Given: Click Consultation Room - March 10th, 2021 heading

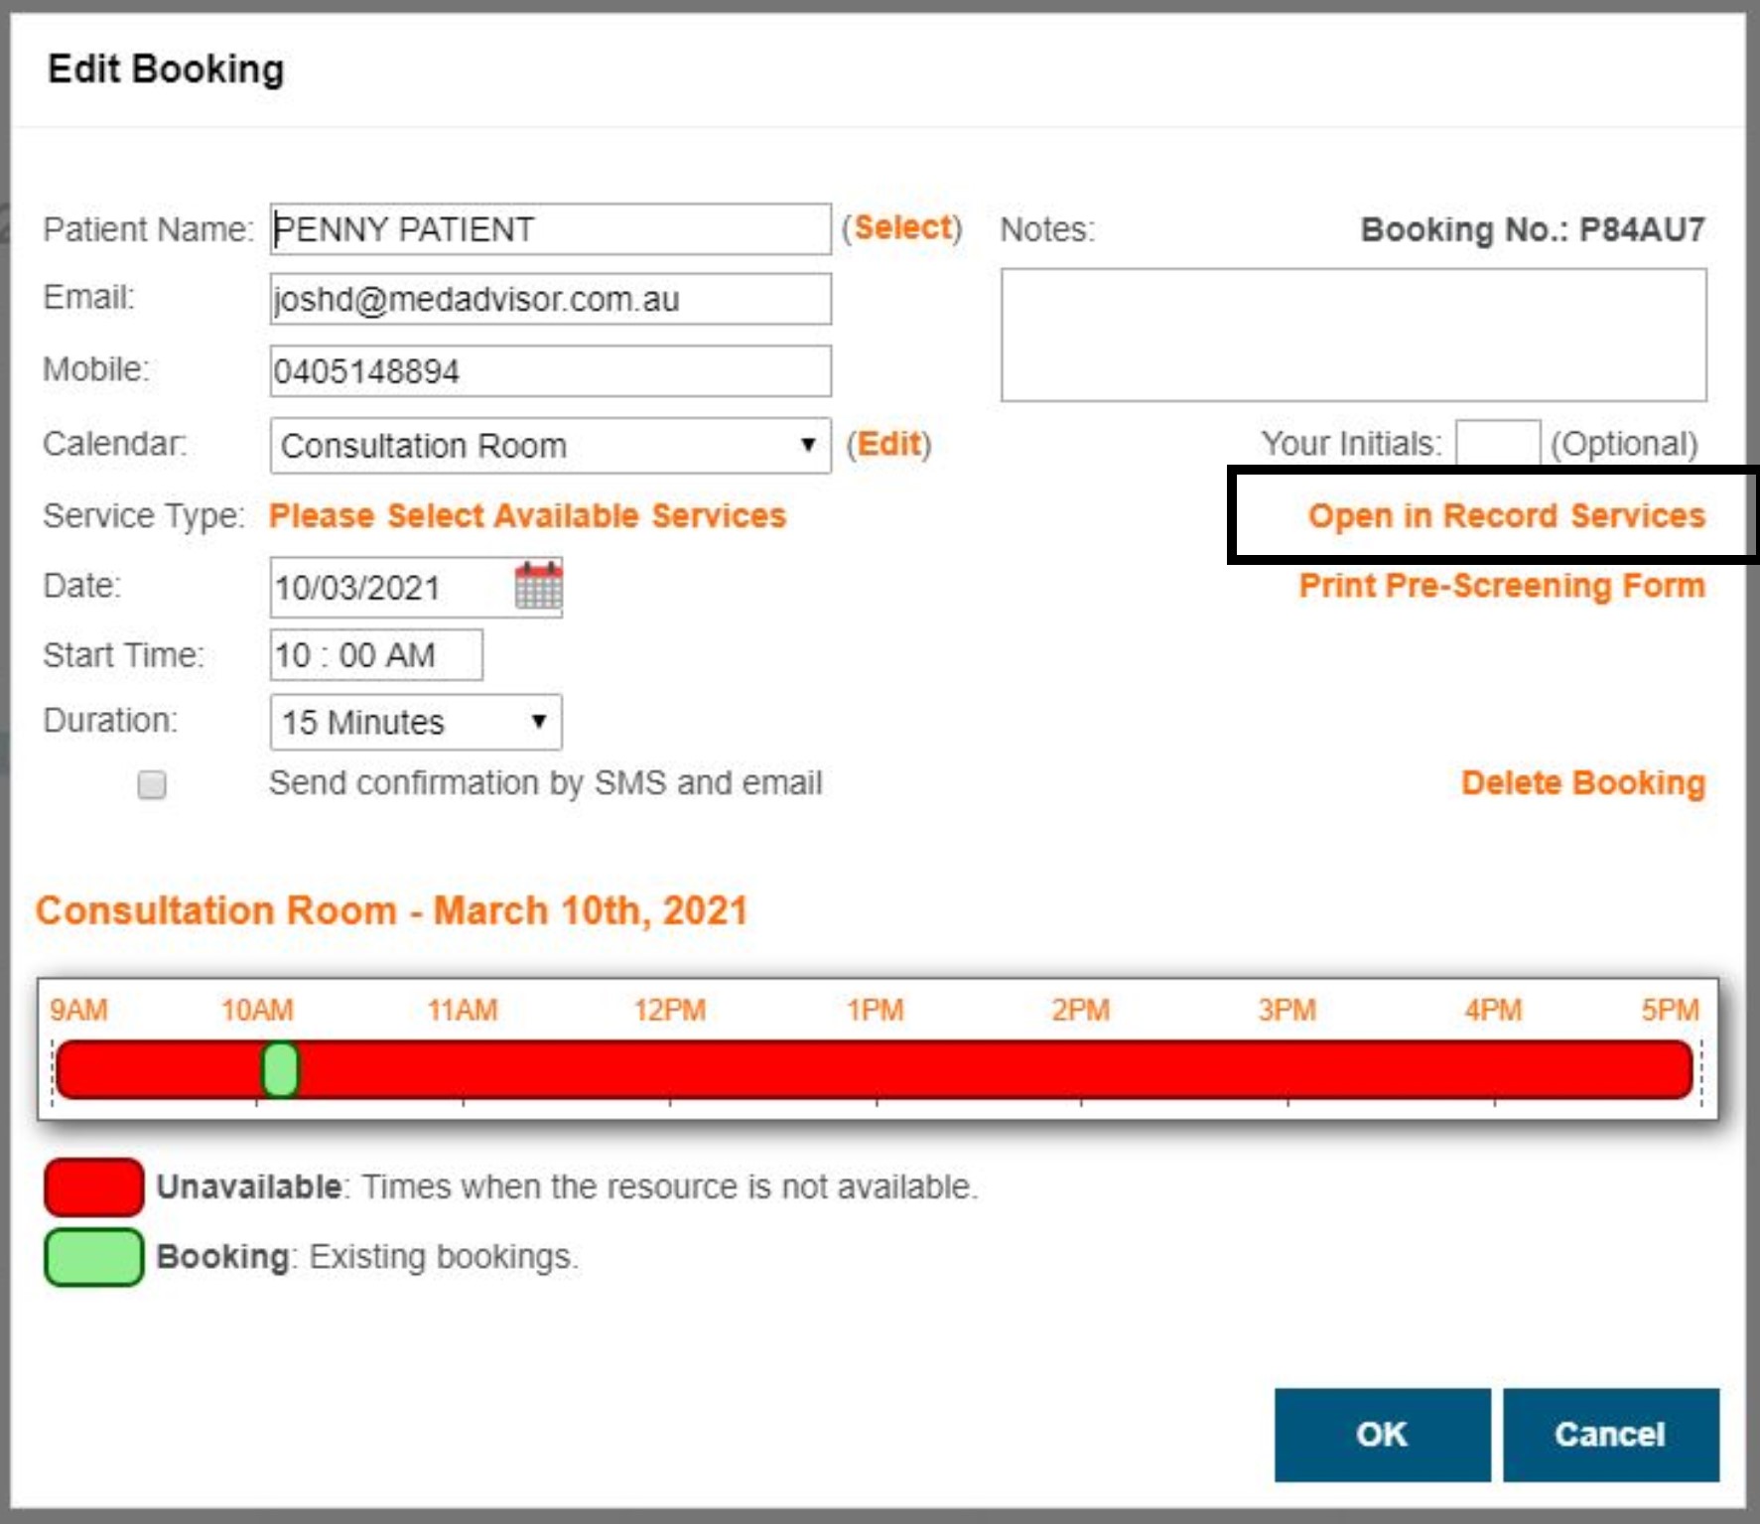Looking at the screenshot, I should click(x=391, y=909).
